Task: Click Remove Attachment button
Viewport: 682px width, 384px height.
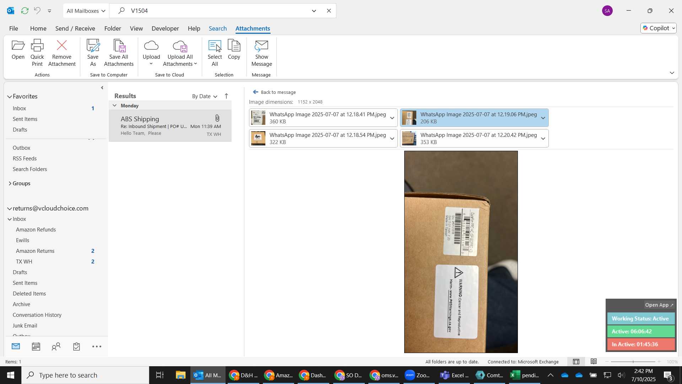Action: pos(62,53)
